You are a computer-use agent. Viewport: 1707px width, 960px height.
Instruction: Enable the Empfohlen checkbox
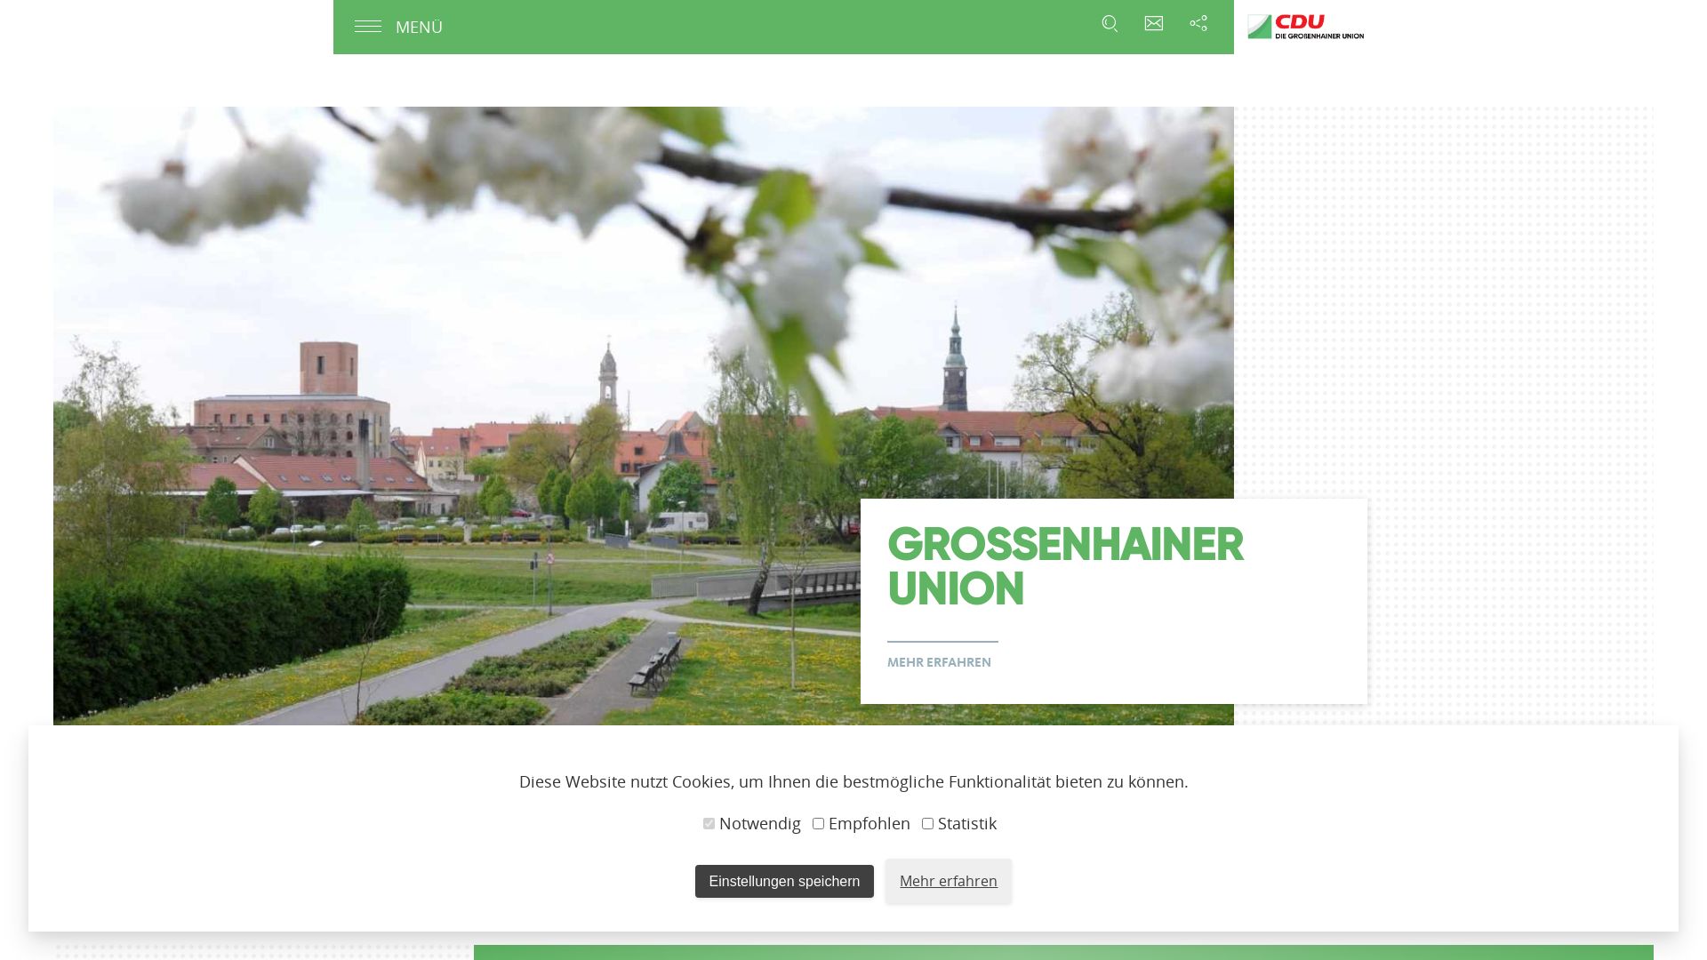pos(818,824)
